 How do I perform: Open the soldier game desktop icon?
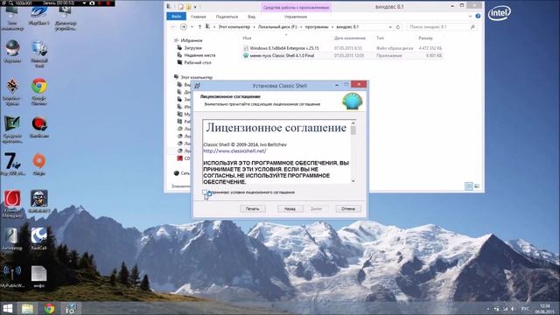[x=38, y=201]
